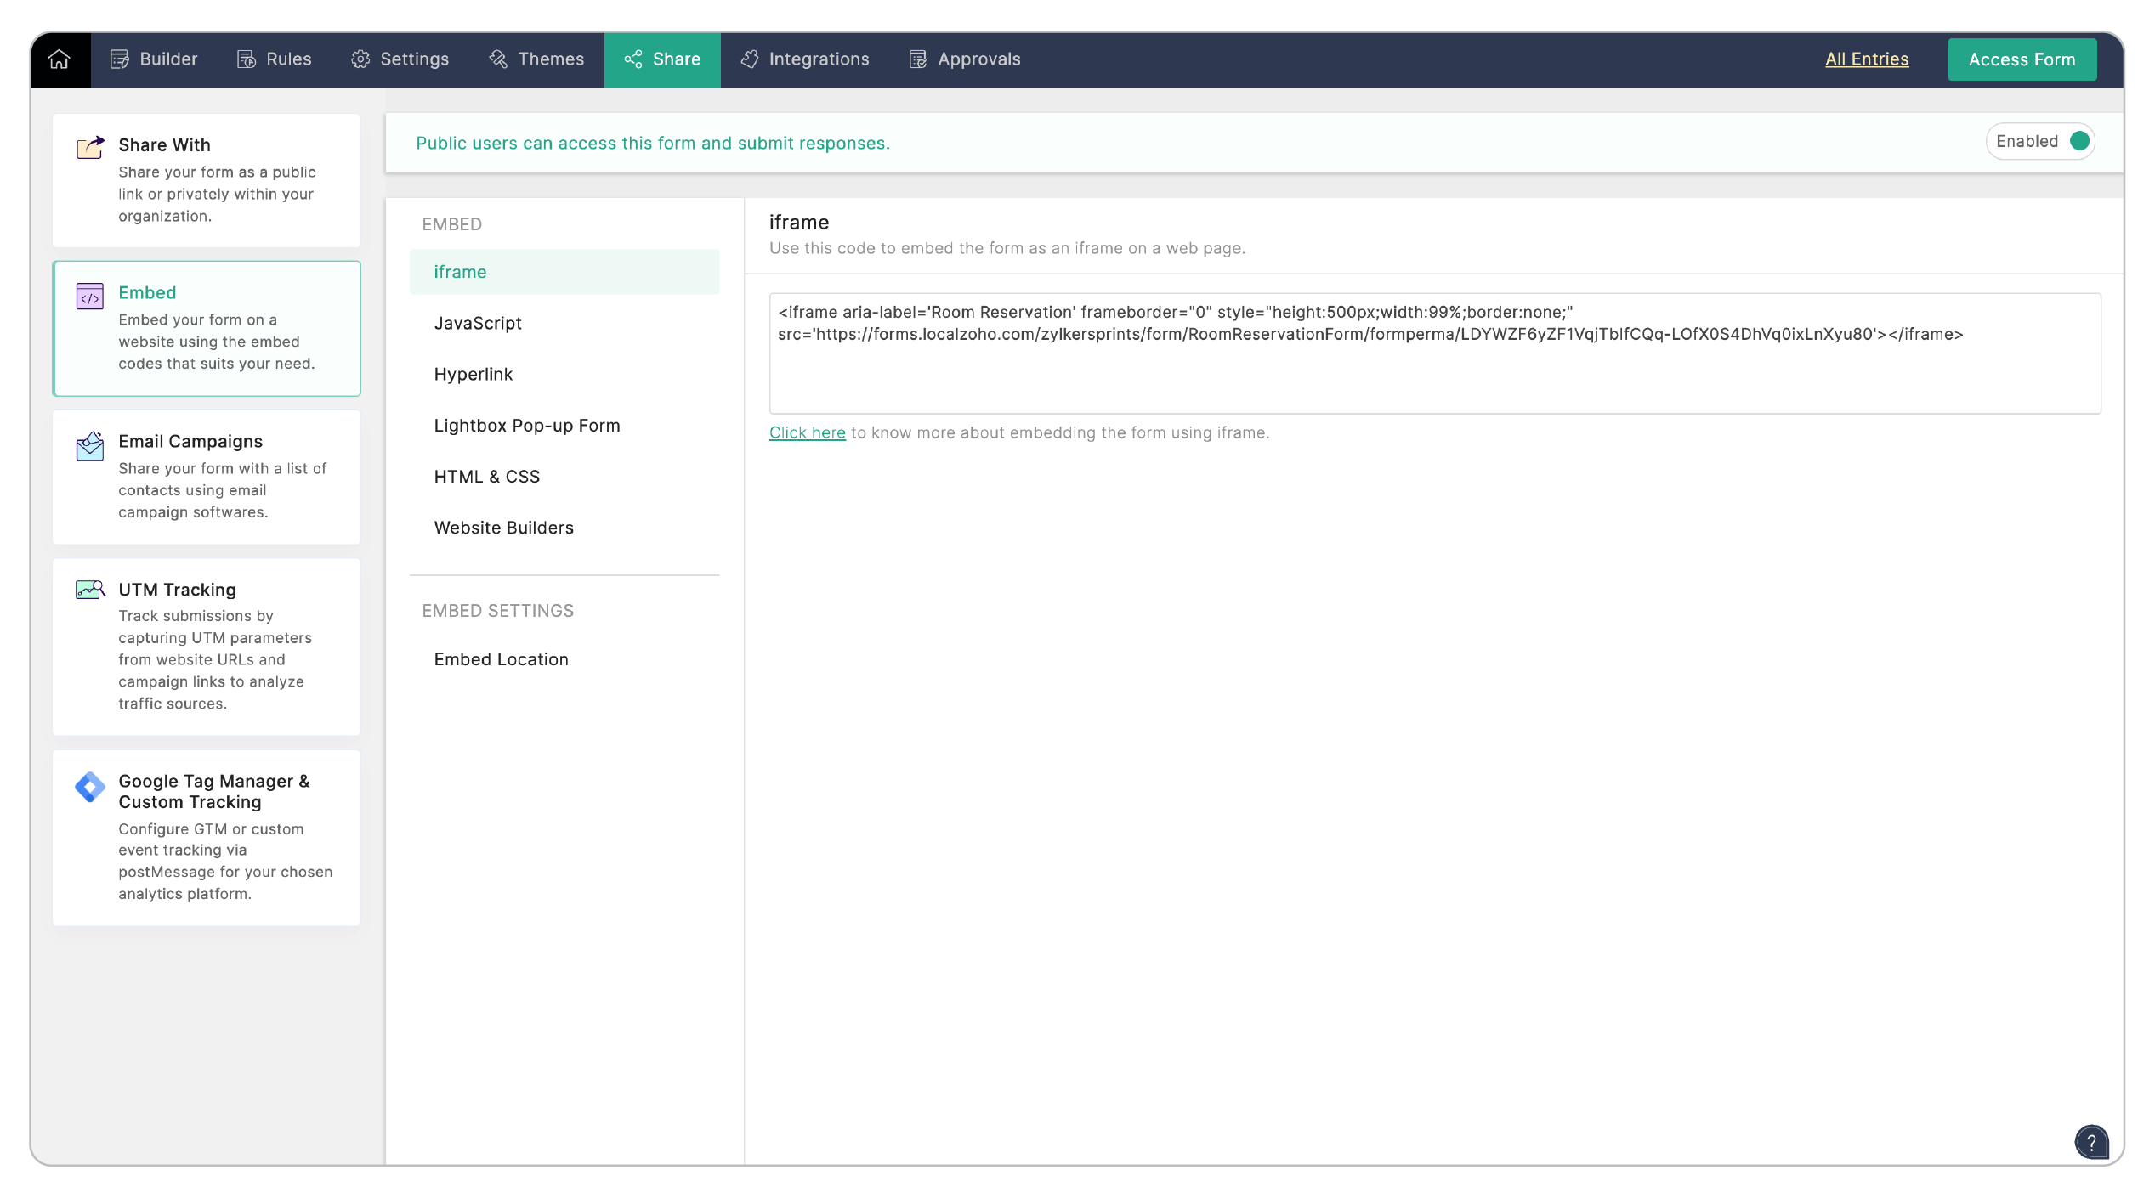Select JavaScript embed option
Viewport: 2155px width, 1198px height.
[x=478, y=323]
